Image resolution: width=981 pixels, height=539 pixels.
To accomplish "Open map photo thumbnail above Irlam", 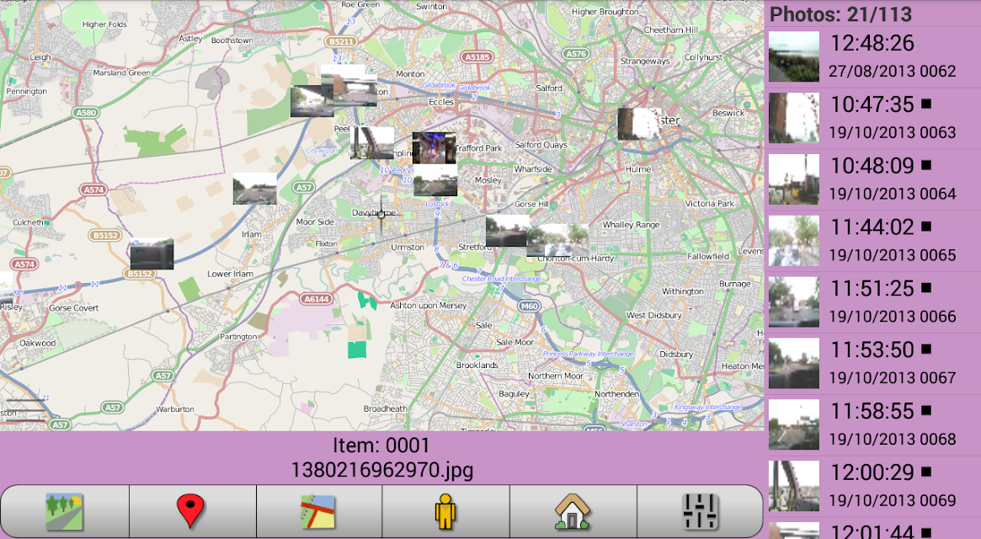I will click(254, 189).
